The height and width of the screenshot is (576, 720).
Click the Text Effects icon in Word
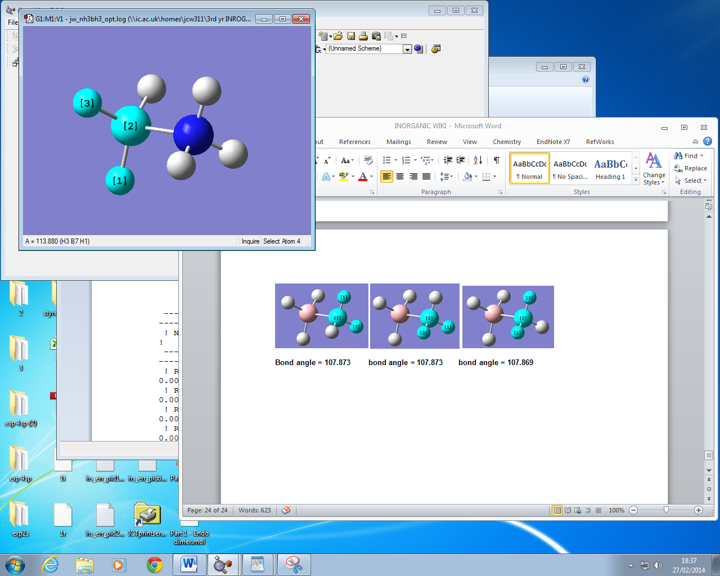tap(326, 177)
